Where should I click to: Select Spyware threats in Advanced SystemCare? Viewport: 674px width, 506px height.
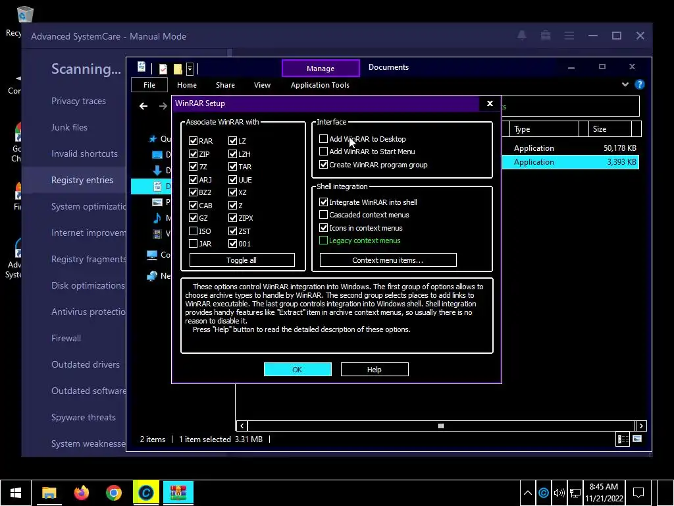tap(84, 417)
